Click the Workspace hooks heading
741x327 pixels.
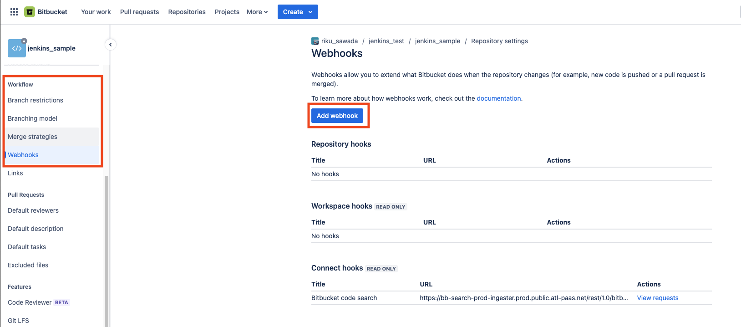(x=342, y=206)
